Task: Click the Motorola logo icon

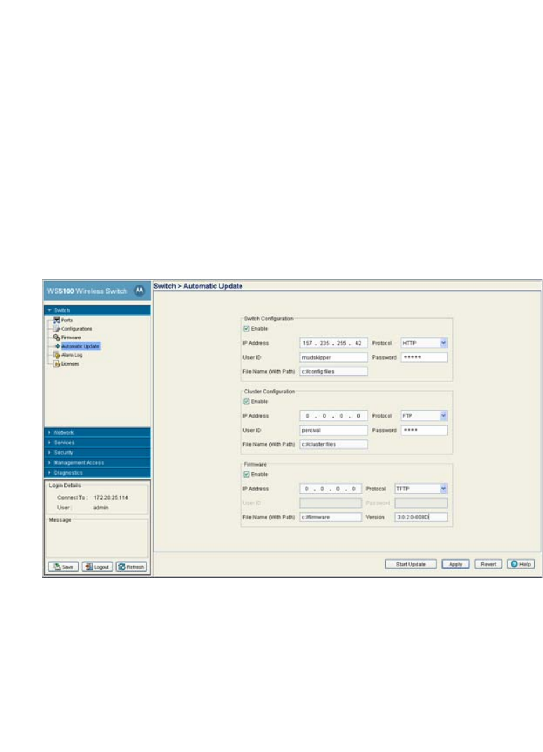Action: pos(139,291)
